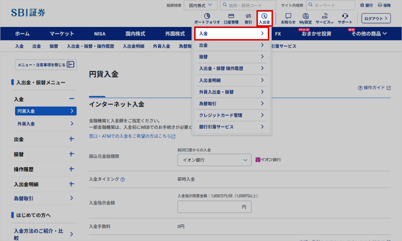Expand the 出金 section in sidebar
Screen dimensions: 402x241
(71, 139)
